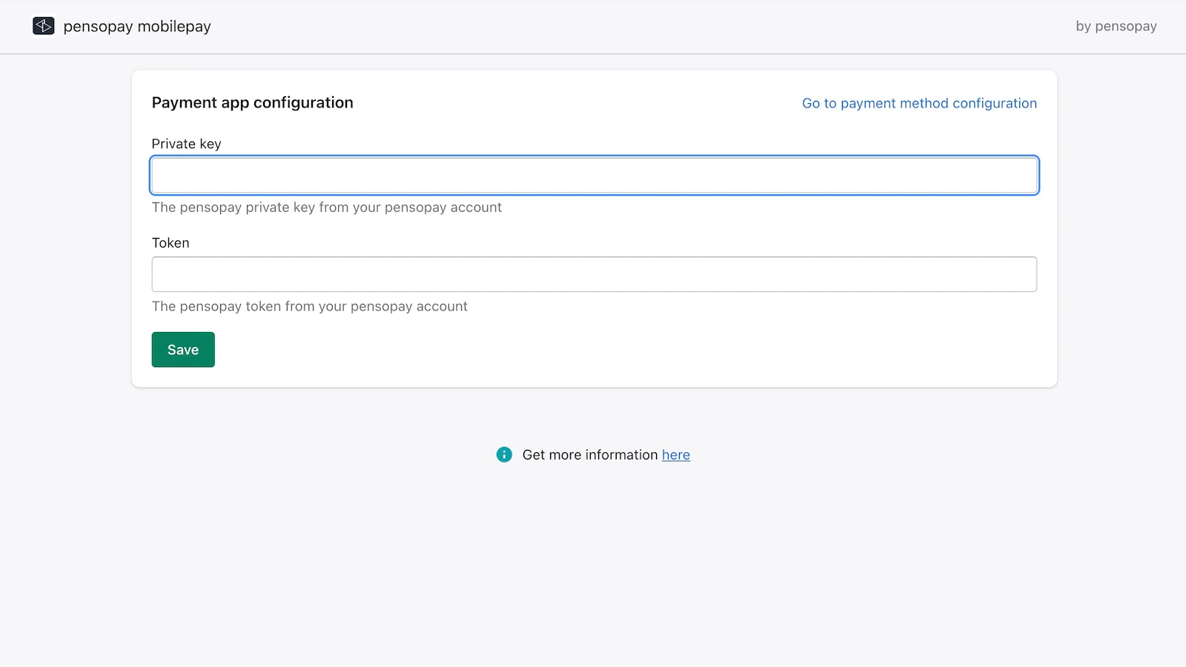
Task: Click the pensopay token help text
Action: click(310, 306)
